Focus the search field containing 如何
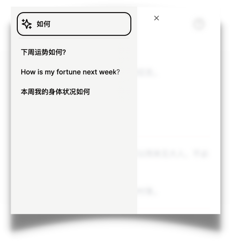Viewport: 231px width, 241px height. (74, 24)
